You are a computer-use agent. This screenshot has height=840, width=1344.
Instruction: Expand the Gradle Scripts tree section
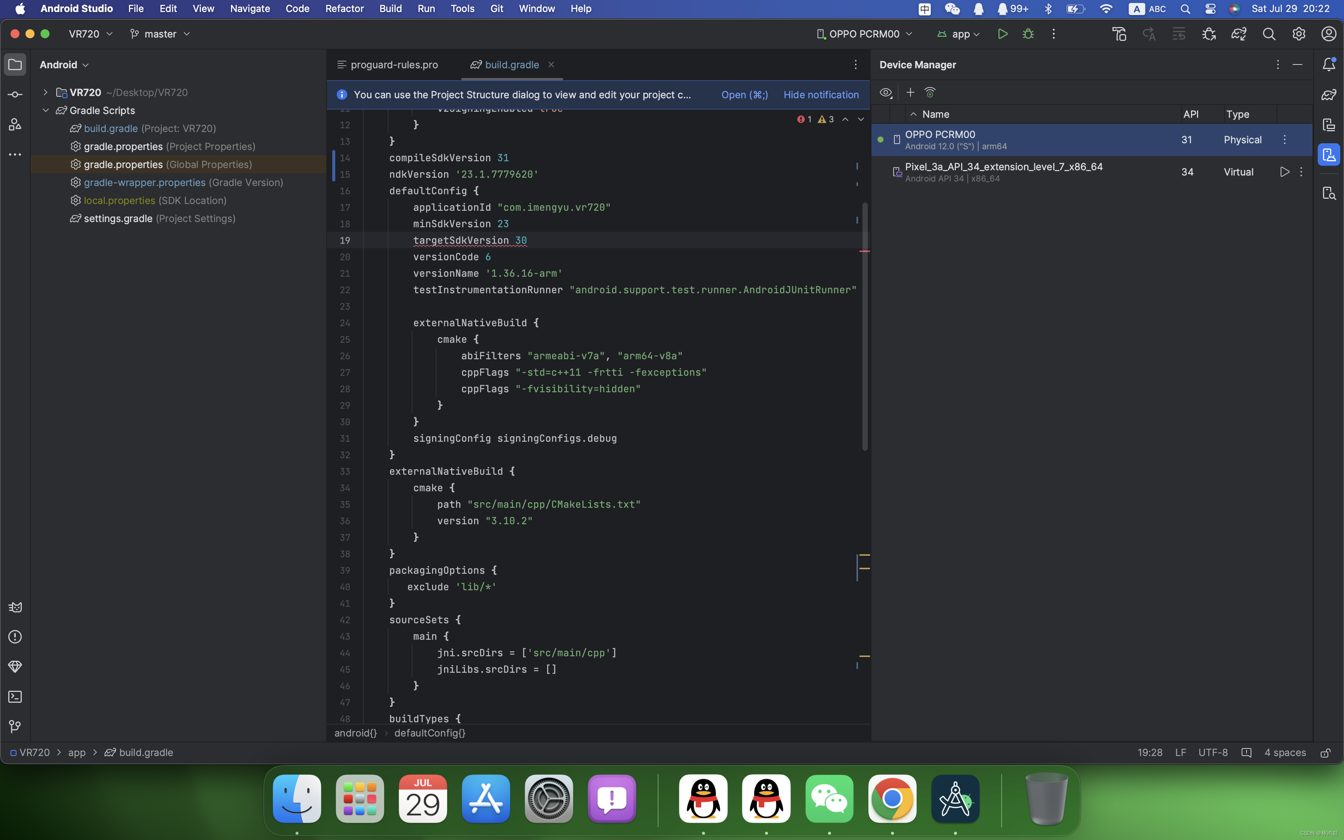(x=45, y=109)
